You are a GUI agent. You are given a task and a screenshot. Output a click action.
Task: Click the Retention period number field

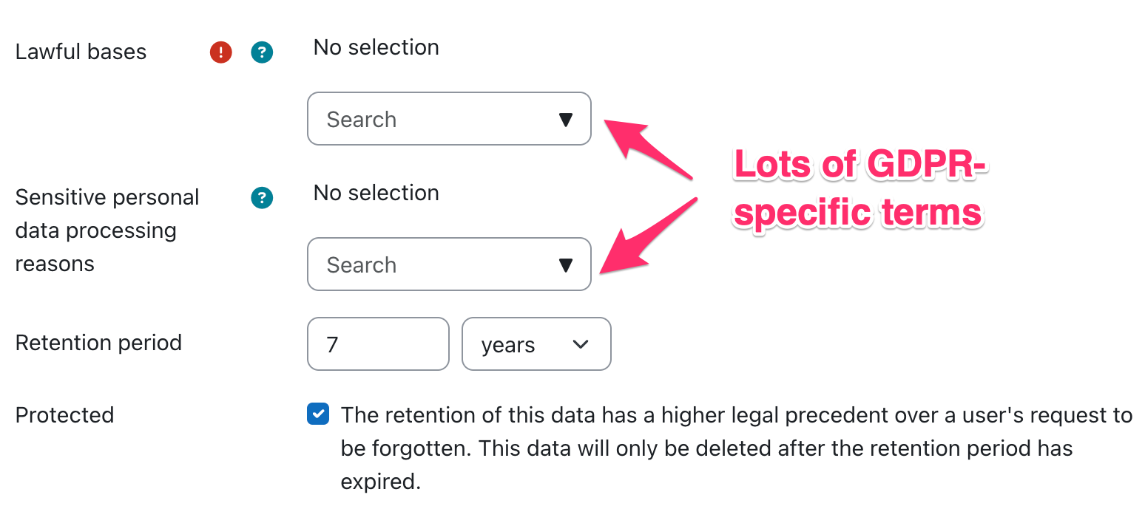tap(377, 344)
